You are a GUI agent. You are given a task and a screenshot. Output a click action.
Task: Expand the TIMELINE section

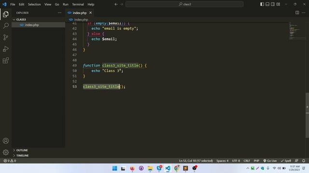click(x=39, y=156)
